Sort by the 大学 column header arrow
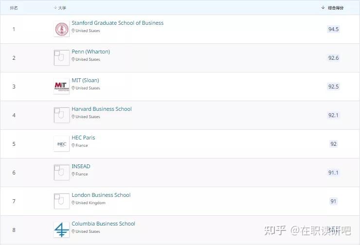Image resolution: width=360 pixels, height=245 pixels. 55,8
